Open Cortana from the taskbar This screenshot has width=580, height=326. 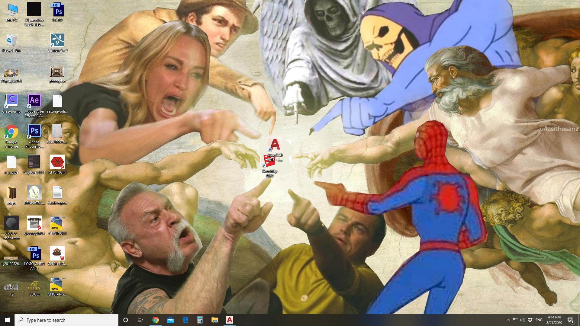[126, 320]
